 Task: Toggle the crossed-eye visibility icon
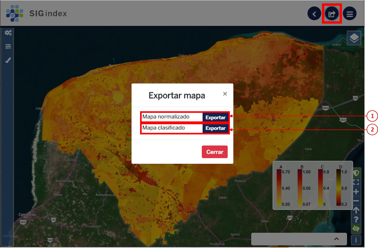(x=356, y=229)
